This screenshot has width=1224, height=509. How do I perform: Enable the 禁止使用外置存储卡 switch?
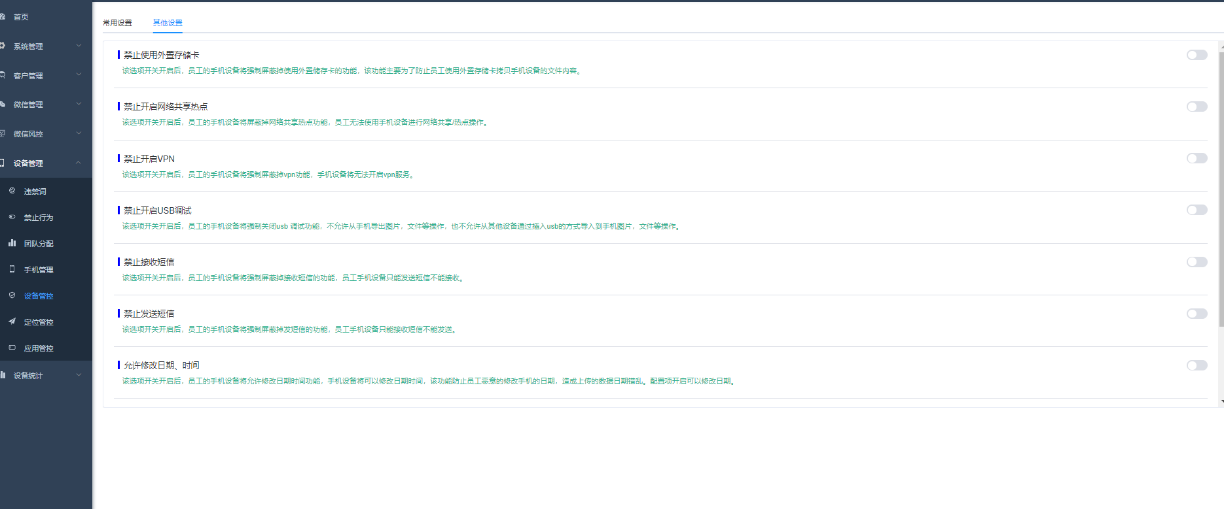pos(1197,55)
